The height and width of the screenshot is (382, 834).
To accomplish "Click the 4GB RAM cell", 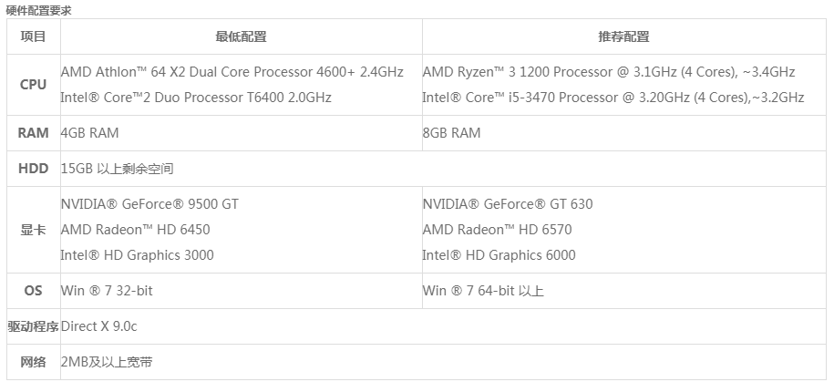I will tap(89, 133).
